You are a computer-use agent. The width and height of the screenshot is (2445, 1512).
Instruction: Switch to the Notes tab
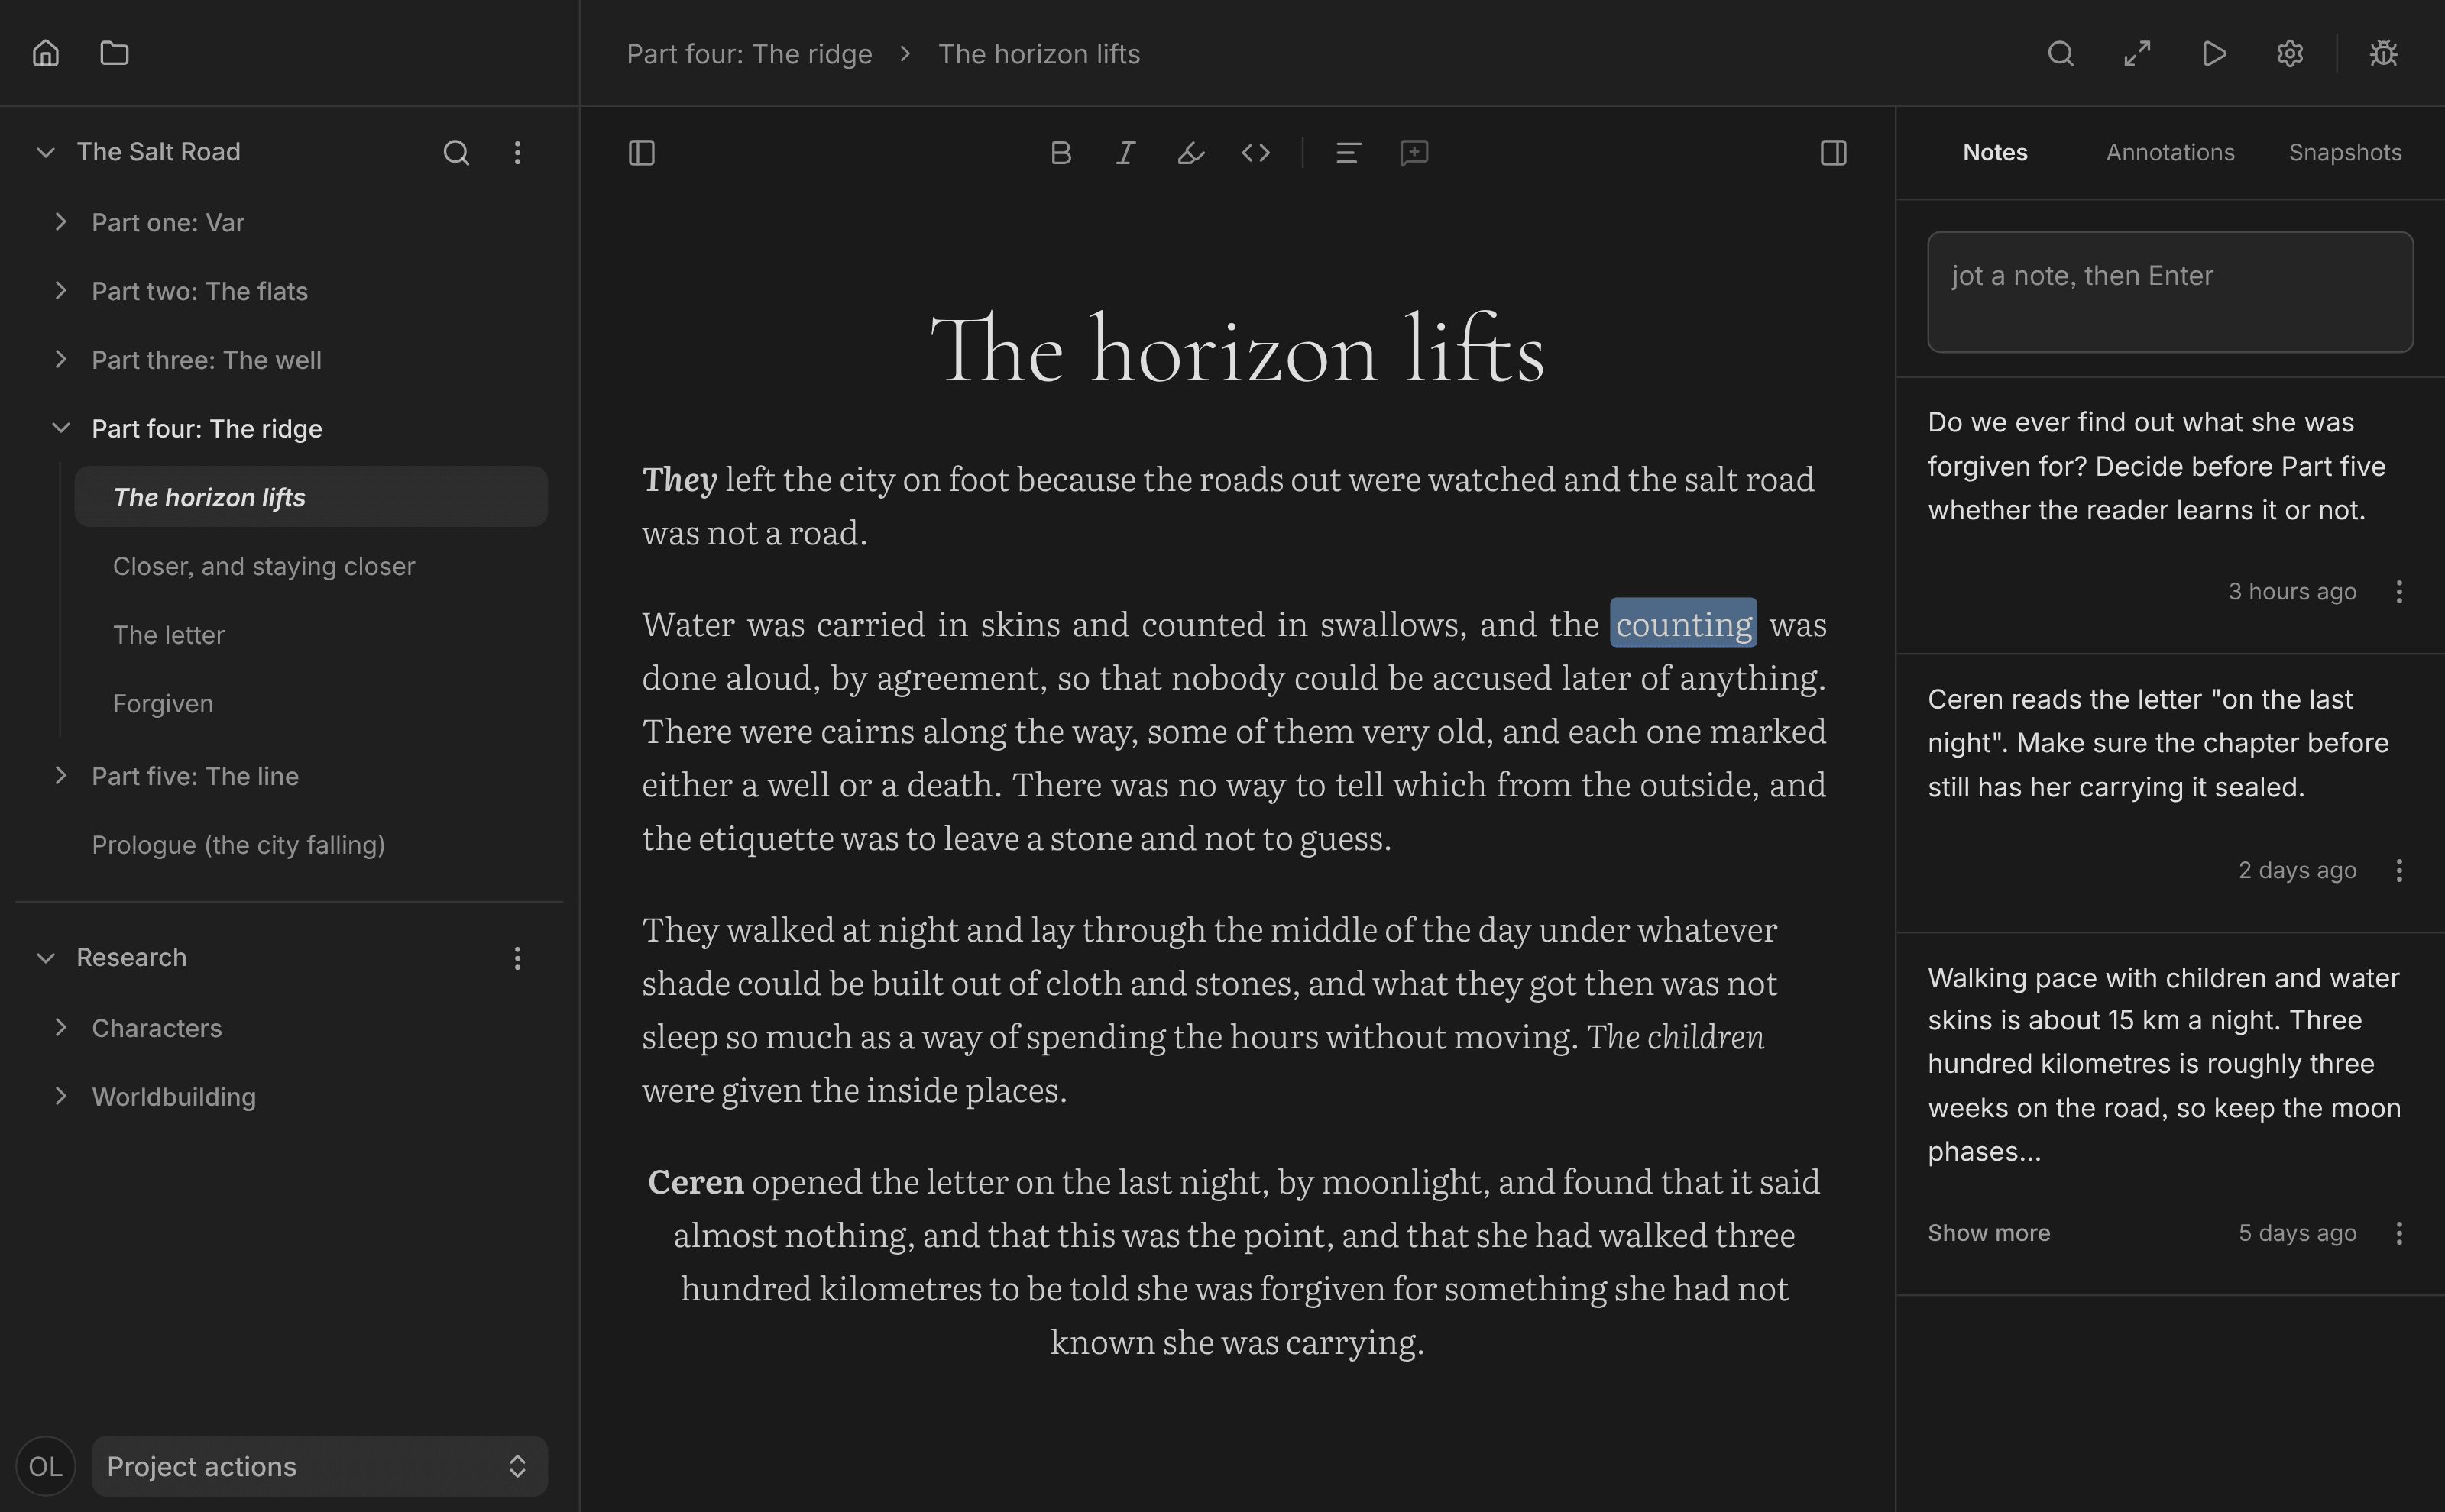click(x=1995, y=152)
